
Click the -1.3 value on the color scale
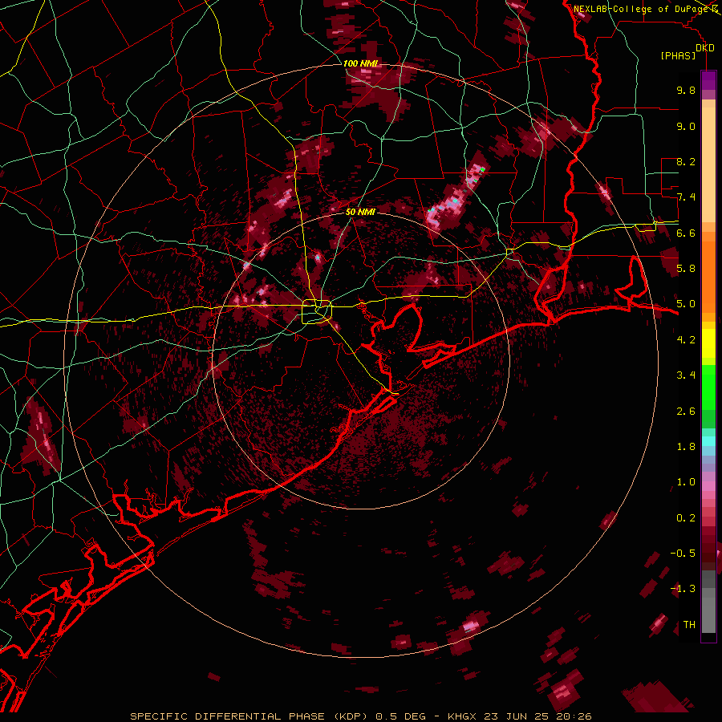(683, 590)
